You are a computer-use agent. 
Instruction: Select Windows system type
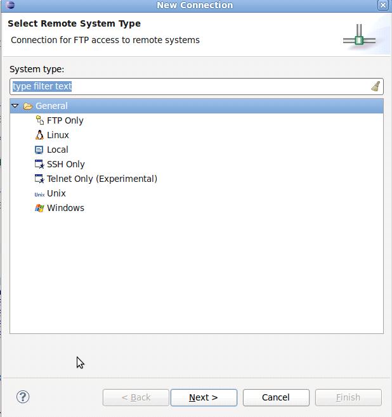click(x=65, y=208)
